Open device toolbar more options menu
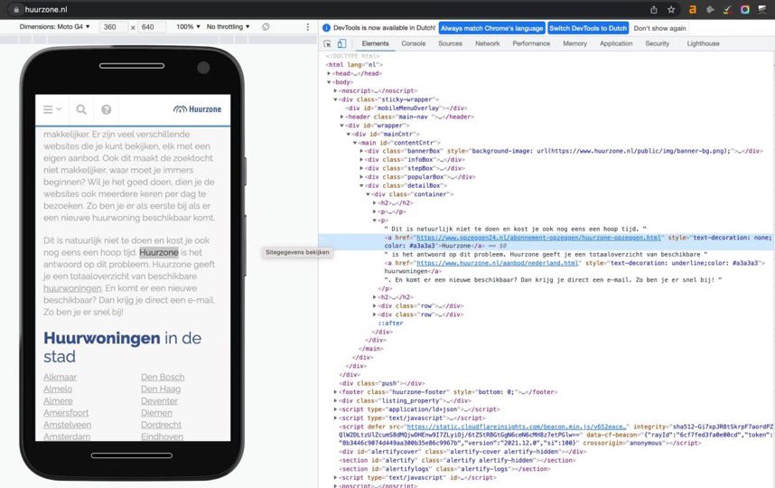Screen dimensions: 775x488 [x=307, y=27]
